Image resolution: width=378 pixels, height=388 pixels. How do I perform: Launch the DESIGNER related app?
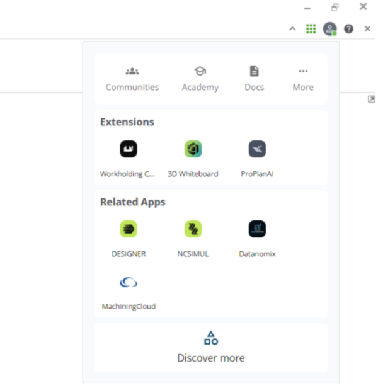click(129, 229)
